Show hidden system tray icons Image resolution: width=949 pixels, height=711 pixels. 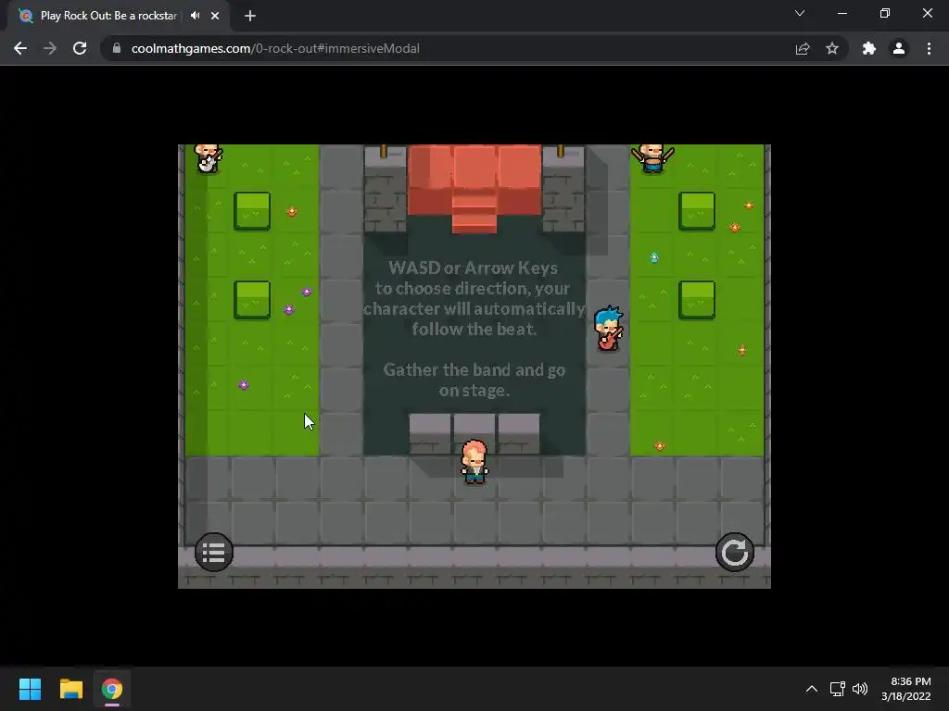[x=812, y=689]
